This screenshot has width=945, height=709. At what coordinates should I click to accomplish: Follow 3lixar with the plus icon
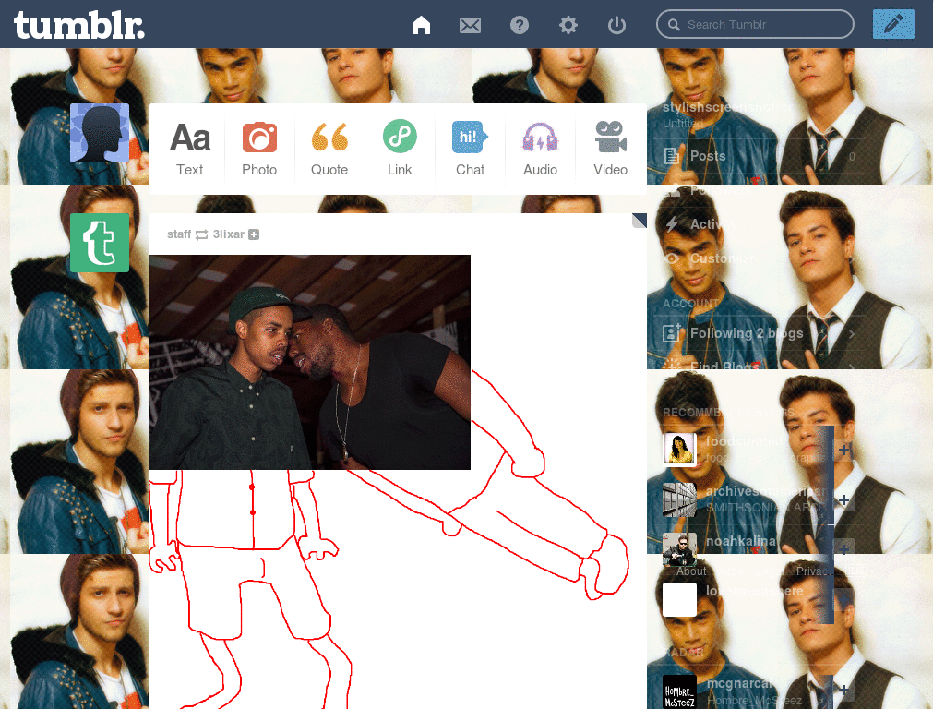click(254, 234)
